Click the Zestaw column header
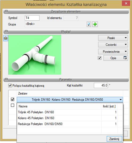Screen dimensions: 132x143 coord(70,93)
